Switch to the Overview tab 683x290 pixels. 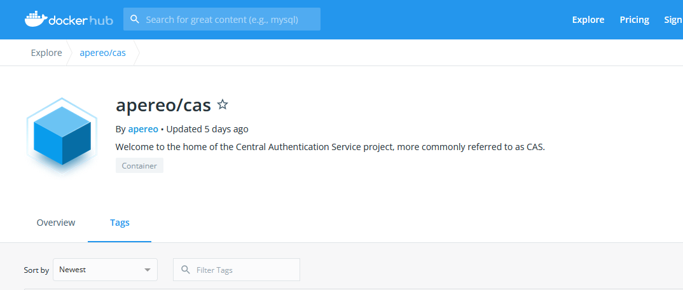[56, 223]
